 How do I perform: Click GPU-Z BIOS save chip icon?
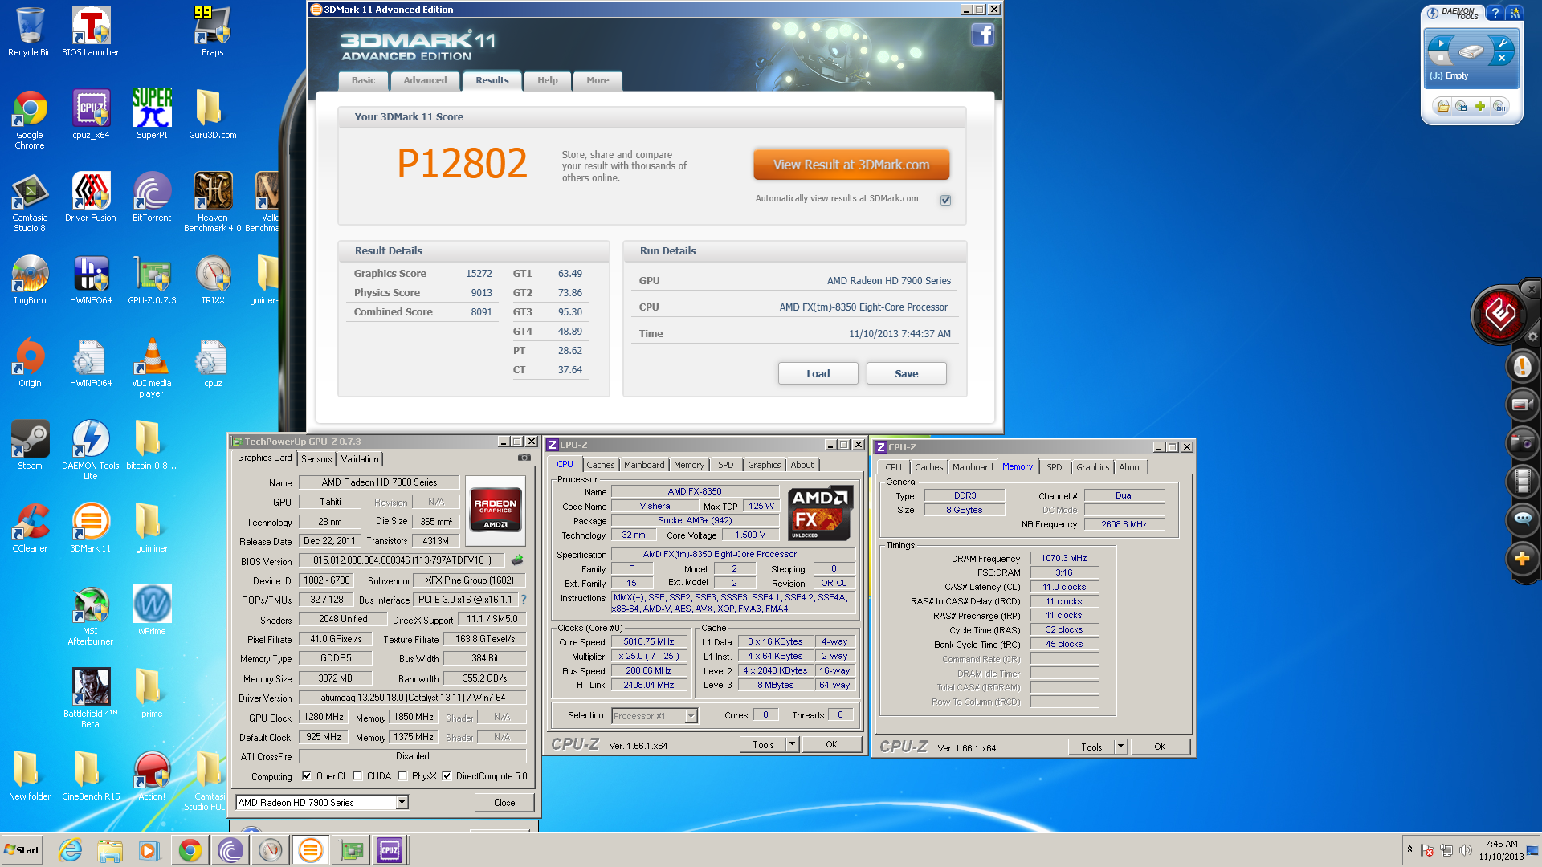click(x=516, y=560)
